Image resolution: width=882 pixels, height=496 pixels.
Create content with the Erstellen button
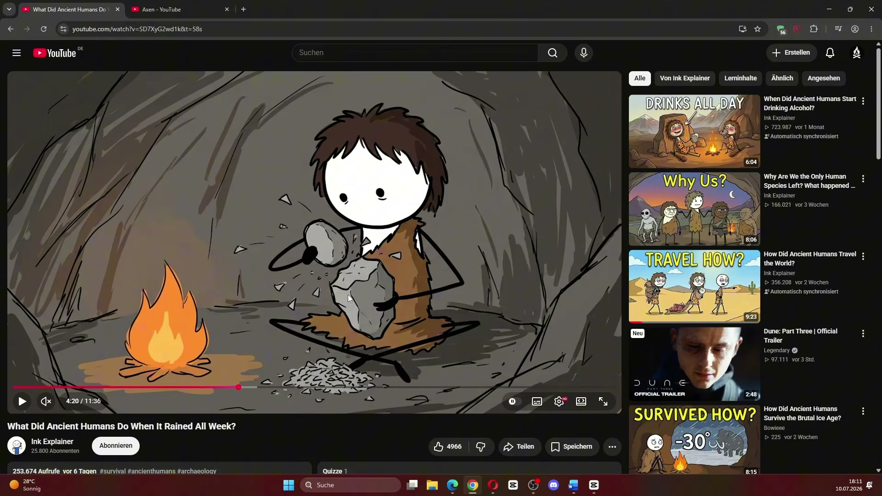(791, 53)
